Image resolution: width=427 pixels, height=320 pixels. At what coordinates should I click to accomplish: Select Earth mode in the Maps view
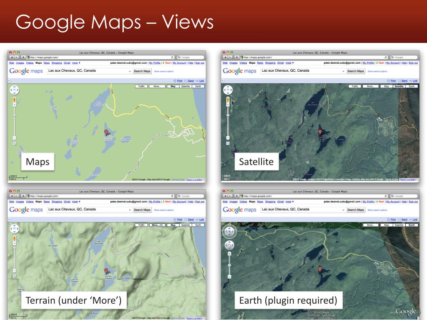coord(198,87)
